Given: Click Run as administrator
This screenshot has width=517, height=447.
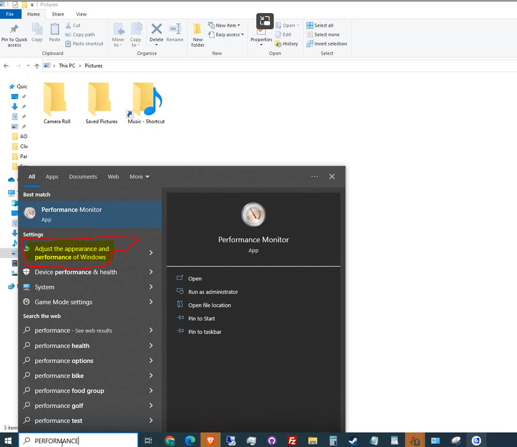Looking at the screenshot, I should coord(213,292).
